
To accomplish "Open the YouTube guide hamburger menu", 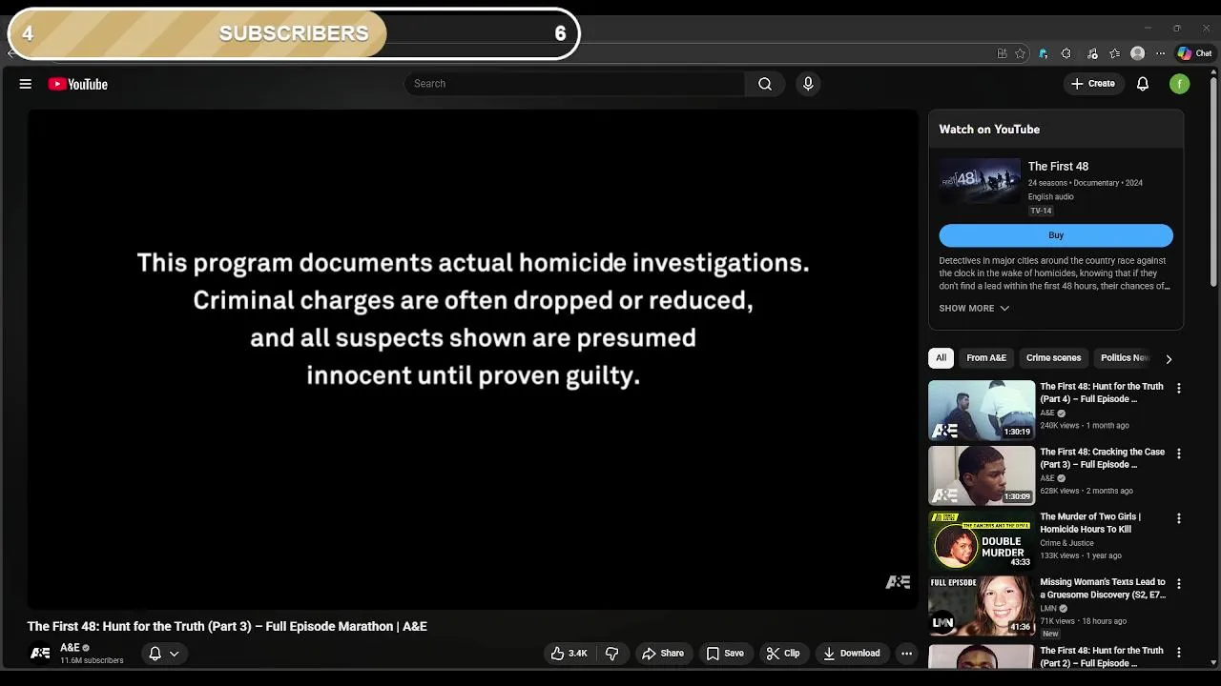I will [26, 84].
